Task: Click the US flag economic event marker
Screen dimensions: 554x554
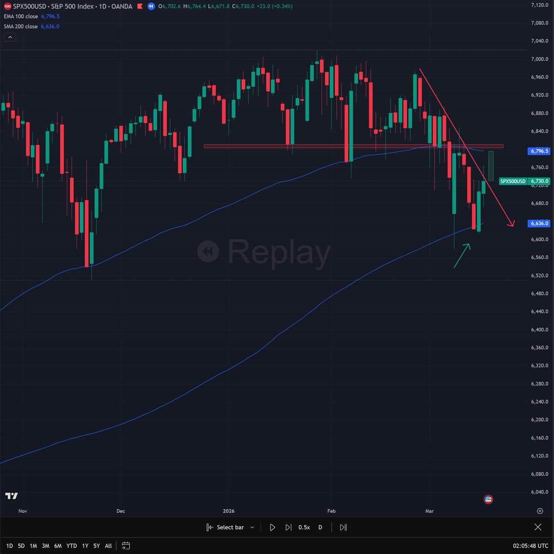Action: (488, 499)
